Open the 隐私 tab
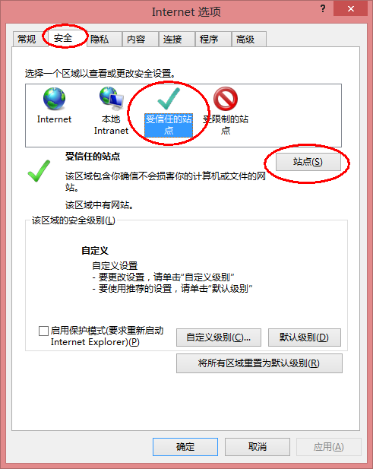This screenshot has width=373, height=469. pos(100,39)
